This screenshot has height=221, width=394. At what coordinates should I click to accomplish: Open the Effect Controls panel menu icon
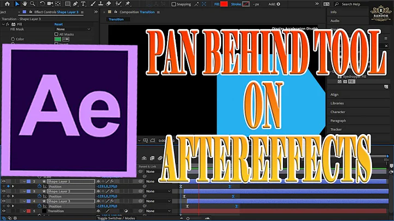pos(82,12)
